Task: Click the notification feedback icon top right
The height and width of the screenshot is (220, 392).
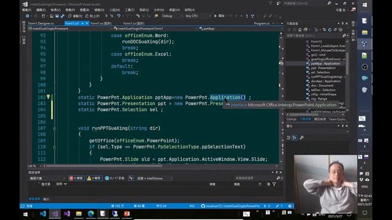Action: 278,4
